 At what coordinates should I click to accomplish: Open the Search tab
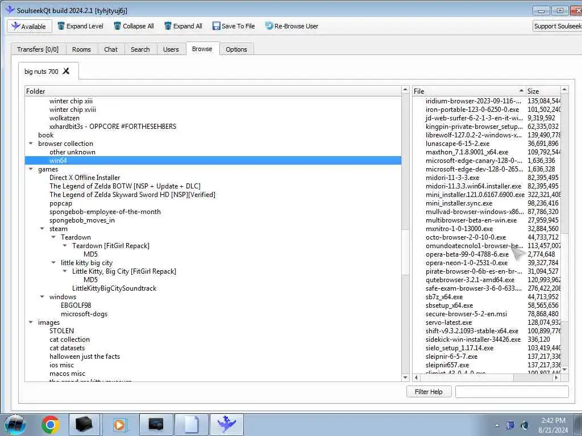point(140,49)
